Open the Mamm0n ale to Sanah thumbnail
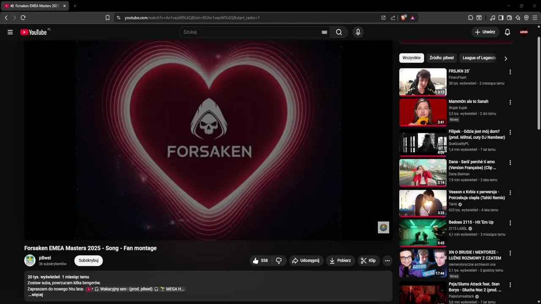This screenshot has height=304, width=541. point(423,112)
